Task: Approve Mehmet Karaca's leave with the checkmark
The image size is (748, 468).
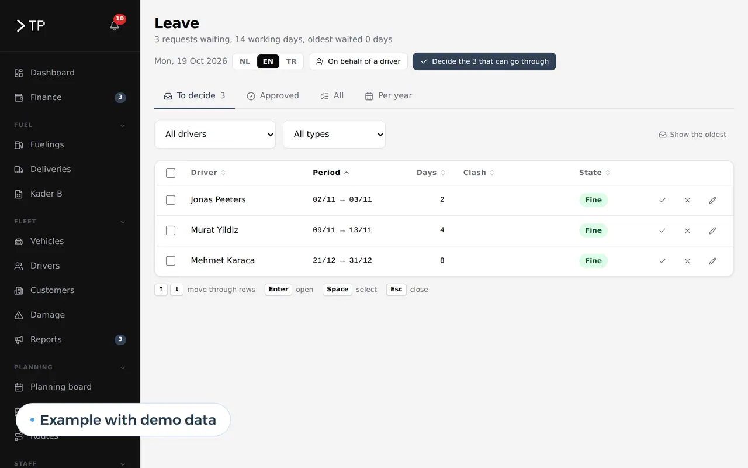Action: pyautogui.click(x=662, y=261)
